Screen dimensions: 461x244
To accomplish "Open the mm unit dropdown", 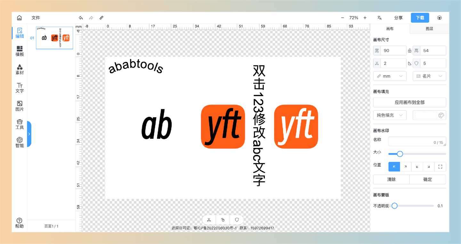I will pyautogui.click(x=390, y=76).
